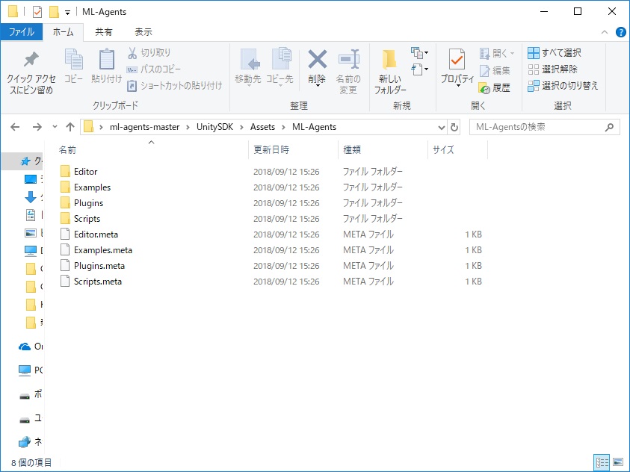Click UnitySDK in the address breadcrumb

coord(214,127)
